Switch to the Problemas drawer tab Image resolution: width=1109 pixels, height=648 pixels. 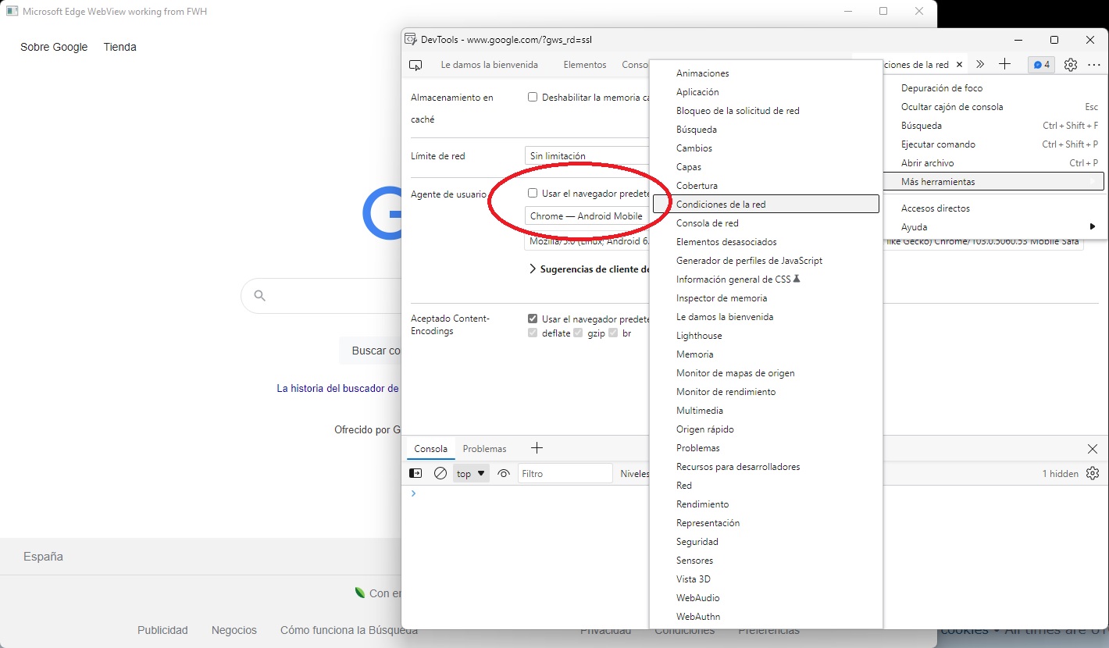click(x=485, y=448)
